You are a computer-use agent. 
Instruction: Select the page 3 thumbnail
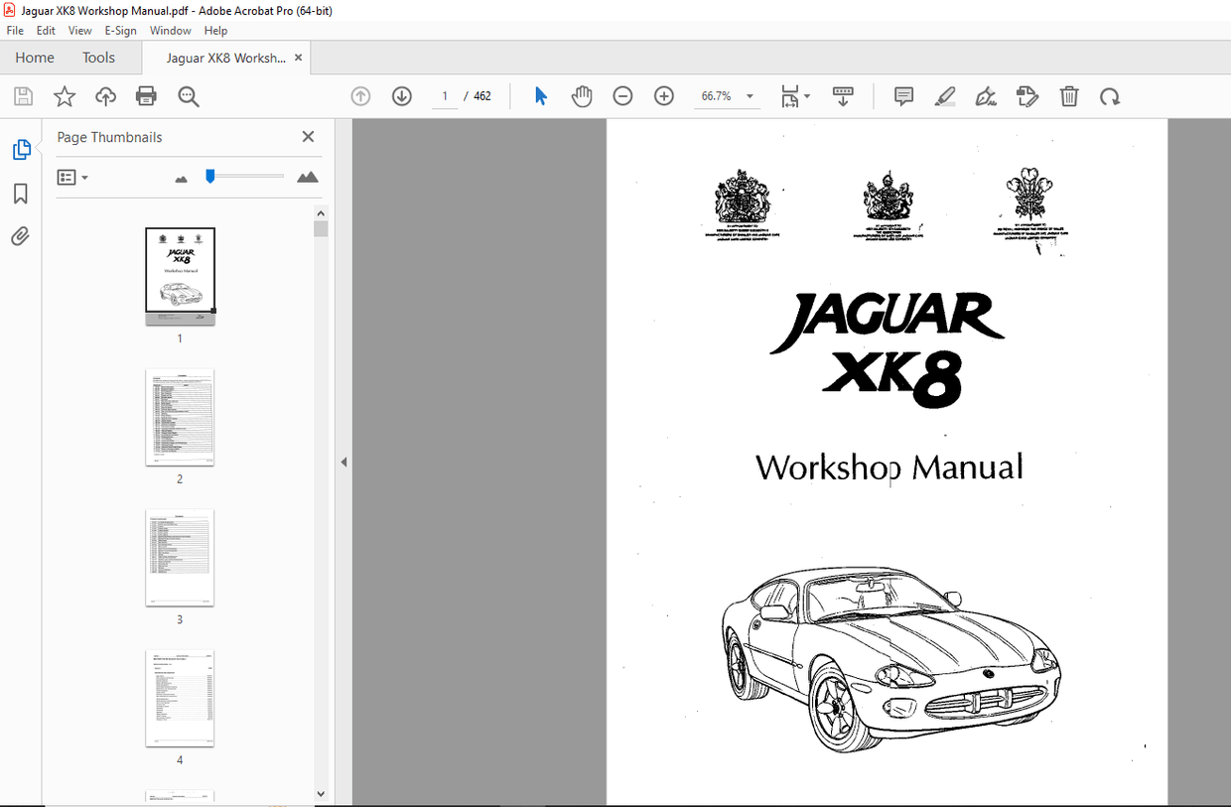pos(180,558)
